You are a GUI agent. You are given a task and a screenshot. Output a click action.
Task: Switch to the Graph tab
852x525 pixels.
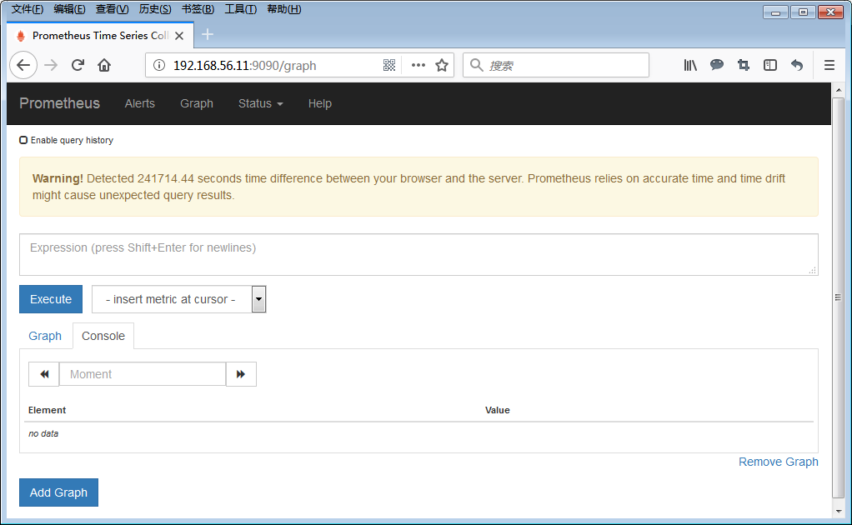coord(45,336)
